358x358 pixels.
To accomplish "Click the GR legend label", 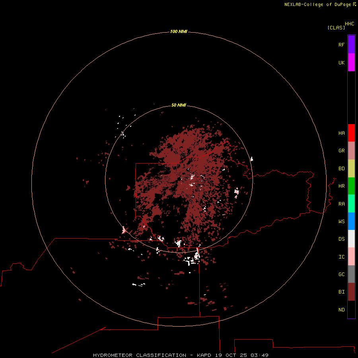I will pos(341,151).
